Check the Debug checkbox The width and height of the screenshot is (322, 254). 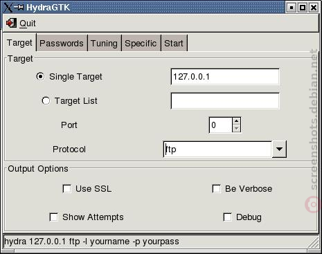click(x=227, y=217)
